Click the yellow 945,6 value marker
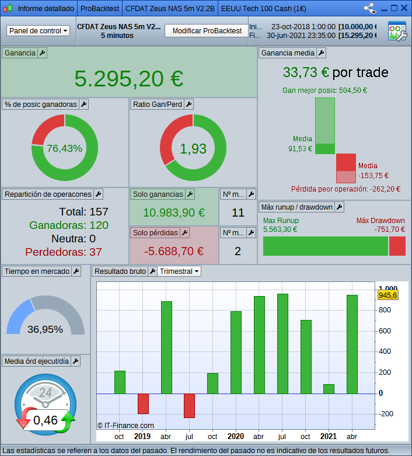The width and height of the screenshot is (412, 456). (x=387, y=295)
